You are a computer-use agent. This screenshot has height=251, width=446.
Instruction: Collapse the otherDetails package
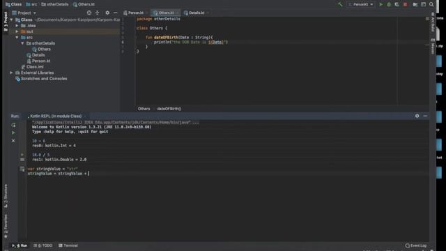(22, 43)
